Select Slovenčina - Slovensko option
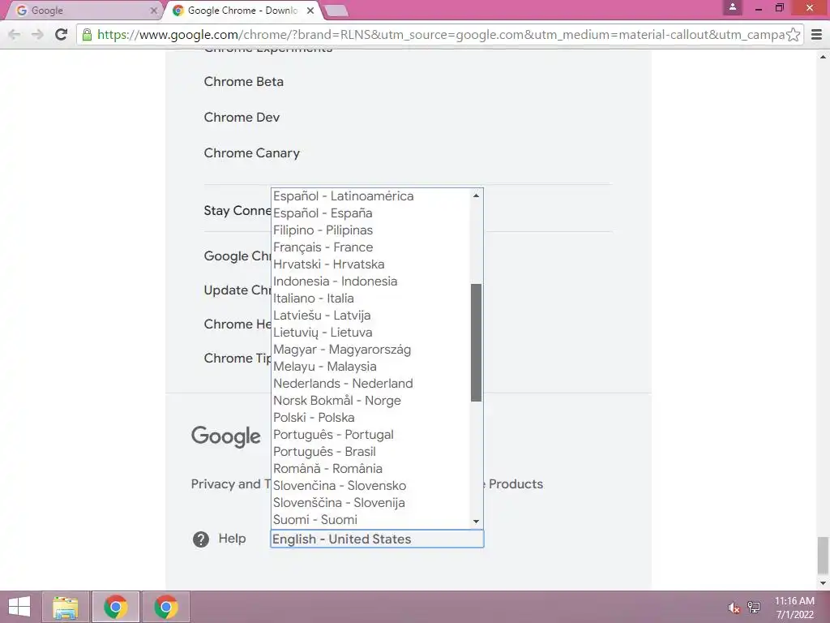The width and height of the screenshot is (830, 623). click(x=370, y=485)
